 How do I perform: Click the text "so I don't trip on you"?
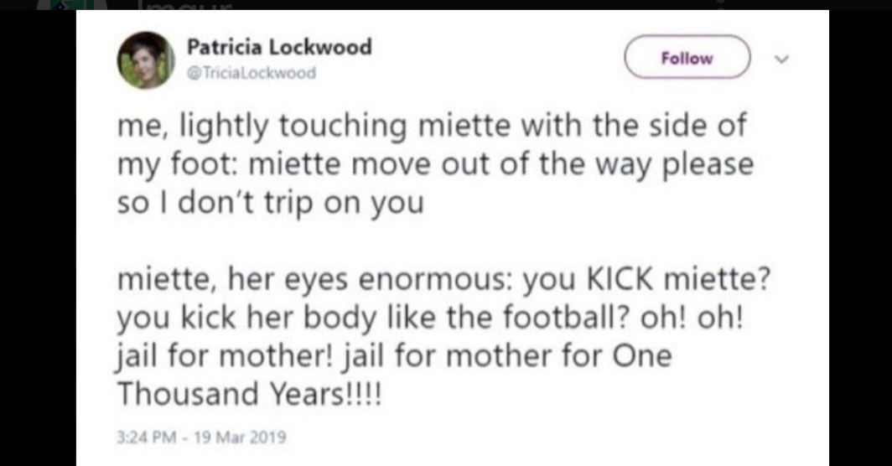pyautogui.click(x=270, y=204)
